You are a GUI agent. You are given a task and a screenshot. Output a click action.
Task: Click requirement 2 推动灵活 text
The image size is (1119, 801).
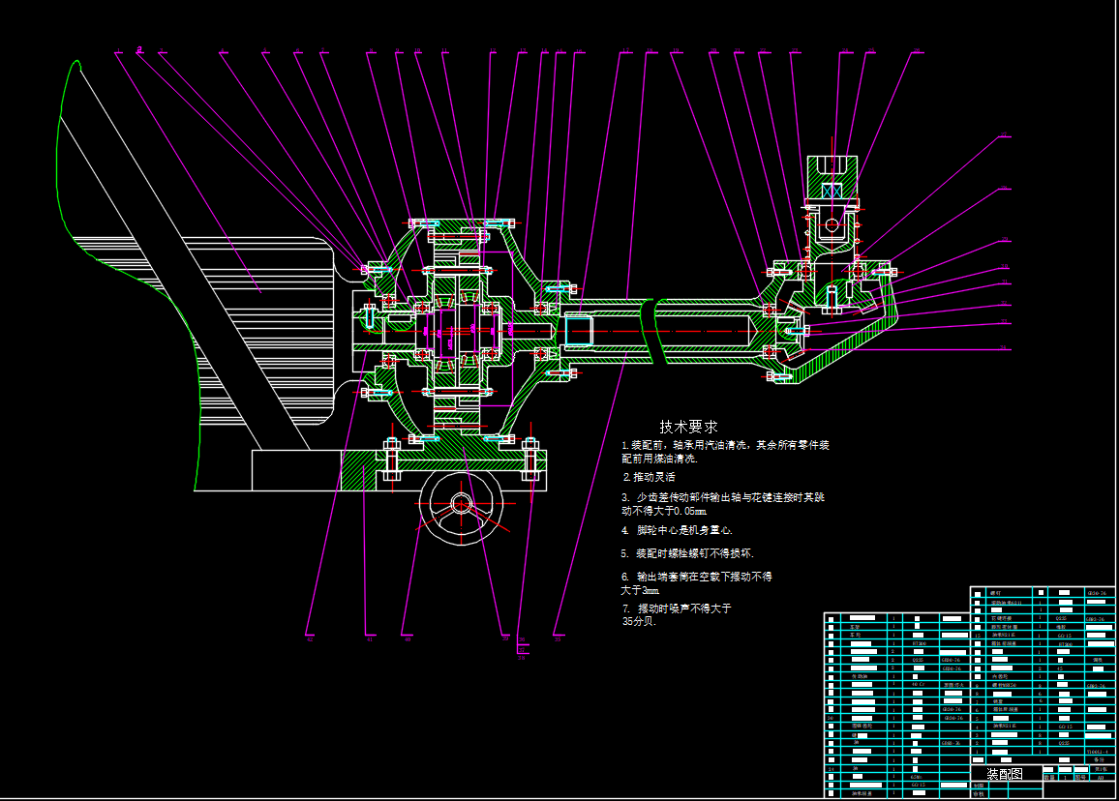click(649, 477)
